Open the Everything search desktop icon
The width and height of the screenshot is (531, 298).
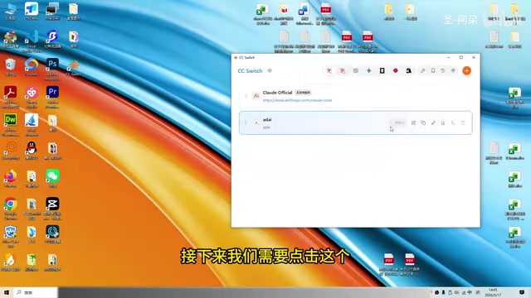coord(11,151)
